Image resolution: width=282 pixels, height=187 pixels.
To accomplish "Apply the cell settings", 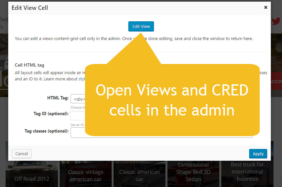I will pyautogui.click(x=258, y=154).
